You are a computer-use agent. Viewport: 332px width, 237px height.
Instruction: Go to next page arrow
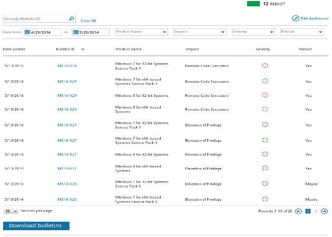(x=324, y=211)
